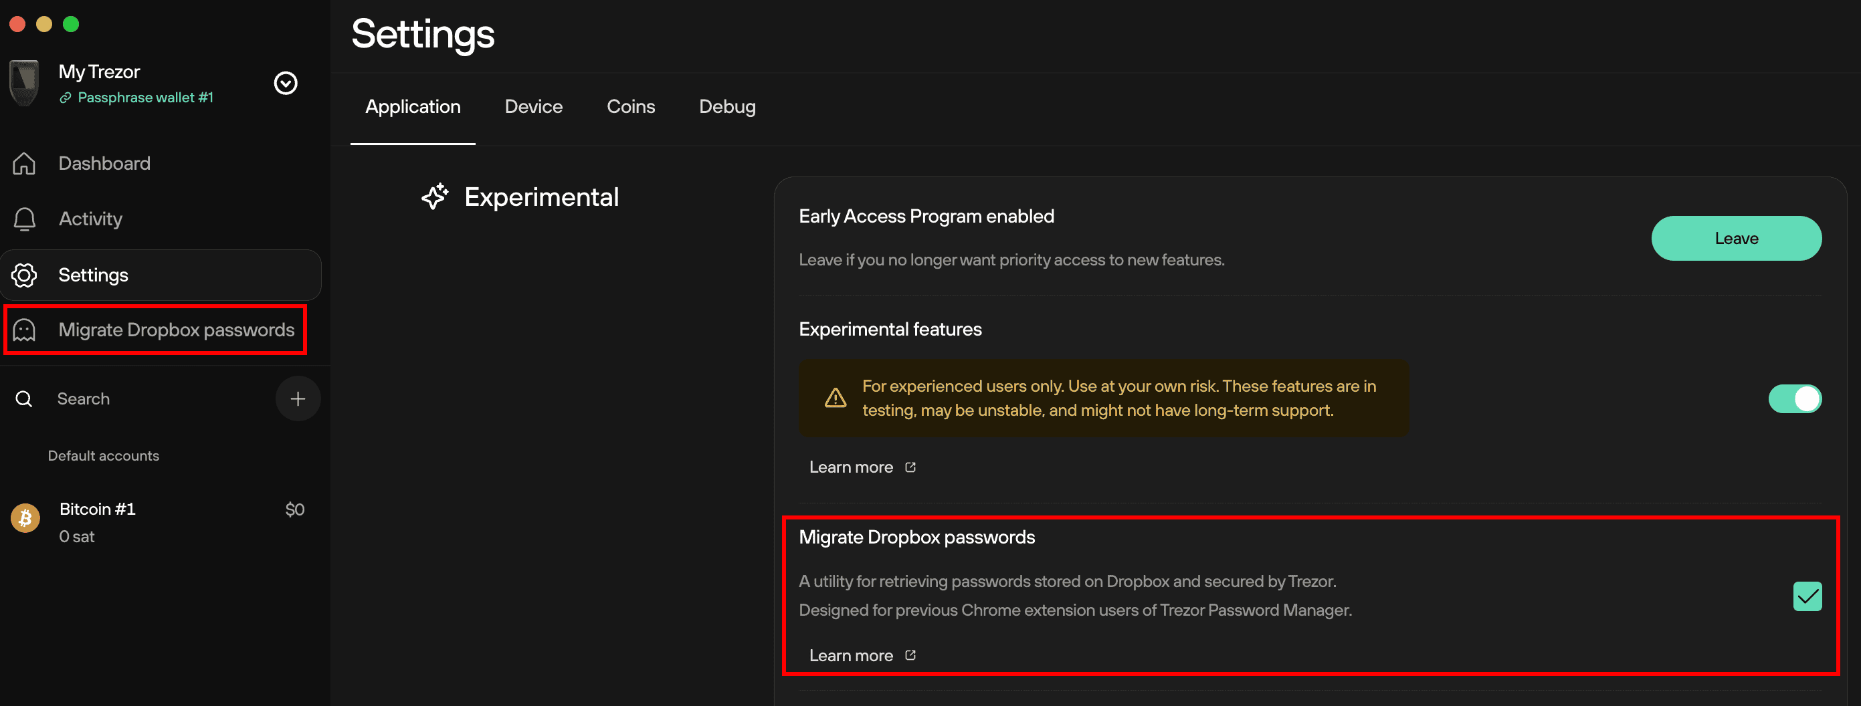Viewport: 1861px width, 706px height.
Task: Click external link icon under Experimental features
Action: click(x=910, y=467)
